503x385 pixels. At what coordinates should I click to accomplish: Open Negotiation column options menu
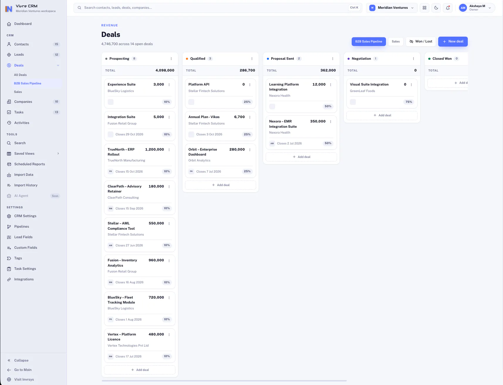[x=414, y=59]
